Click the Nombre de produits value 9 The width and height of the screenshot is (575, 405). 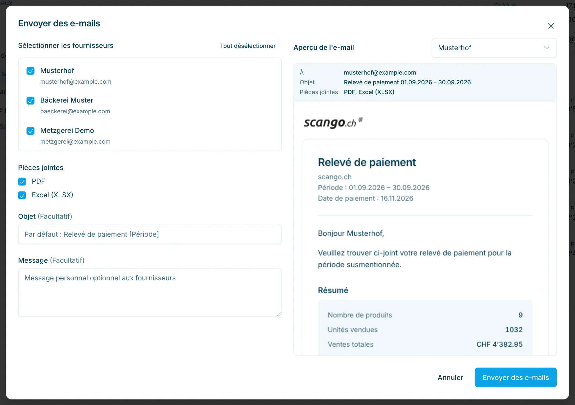point(521,315)
